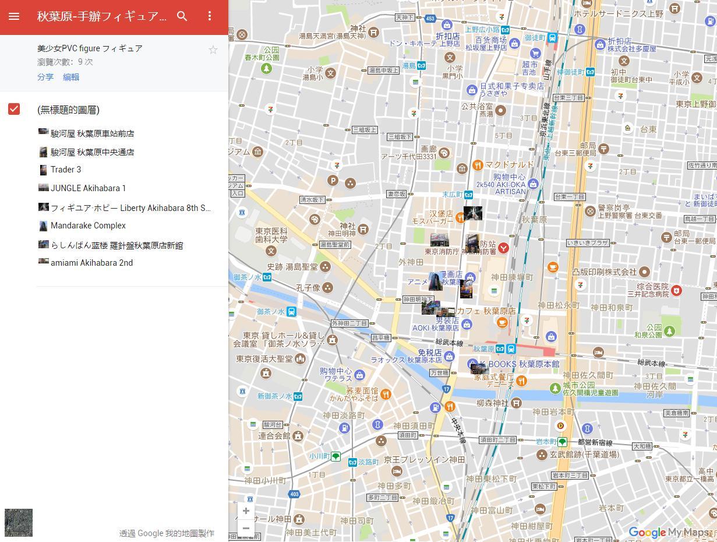The width and height of the screenshot is (717, 542).
Task: Click the 三井記念病院 hospital icon
Action: point(676,290)
